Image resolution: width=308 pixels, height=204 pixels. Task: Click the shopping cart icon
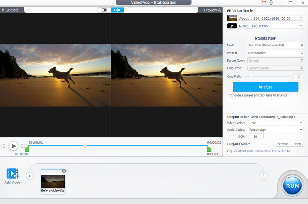tap(264, 3)
